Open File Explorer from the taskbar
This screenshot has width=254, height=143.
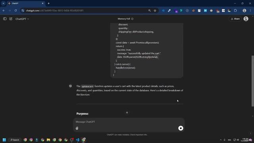click(48, 140)
